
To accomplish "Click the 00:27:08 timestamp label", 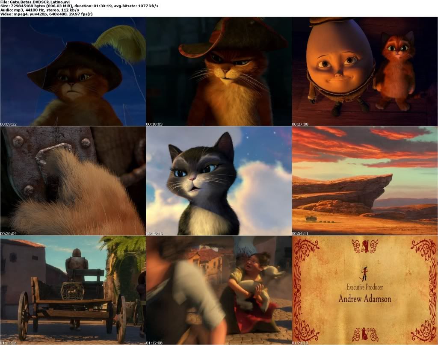I will tap(300, 124).
